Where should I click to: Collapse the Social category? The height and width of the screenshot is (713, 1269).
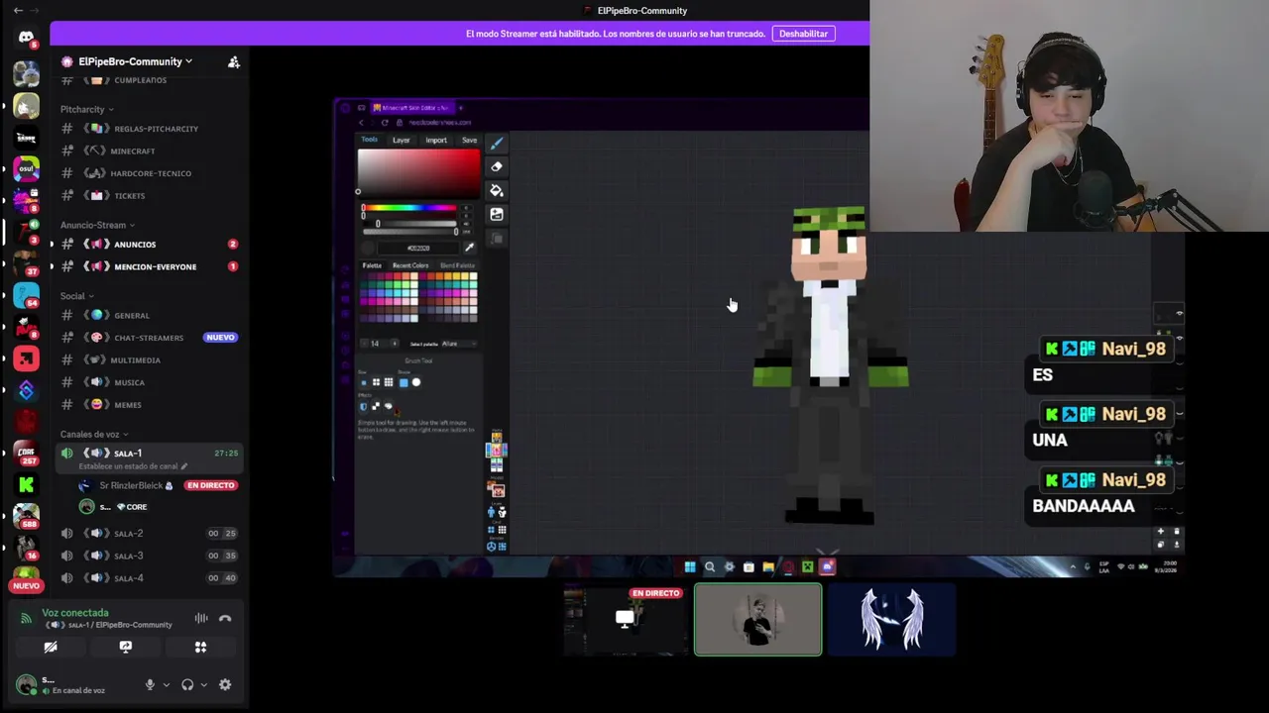76,296
